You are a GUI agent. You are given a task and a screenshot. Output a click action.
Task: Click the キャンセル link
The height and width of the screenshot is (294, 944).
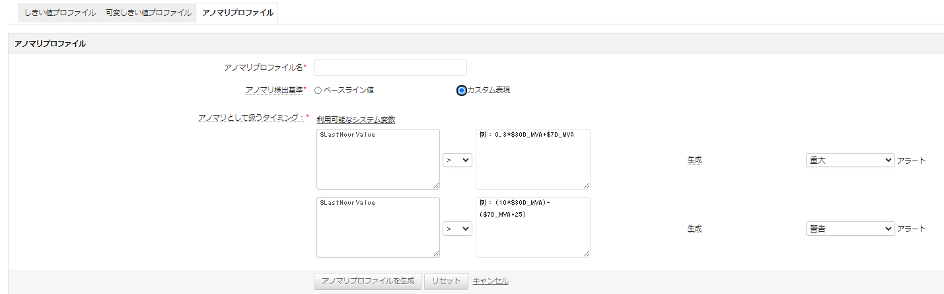490,281
